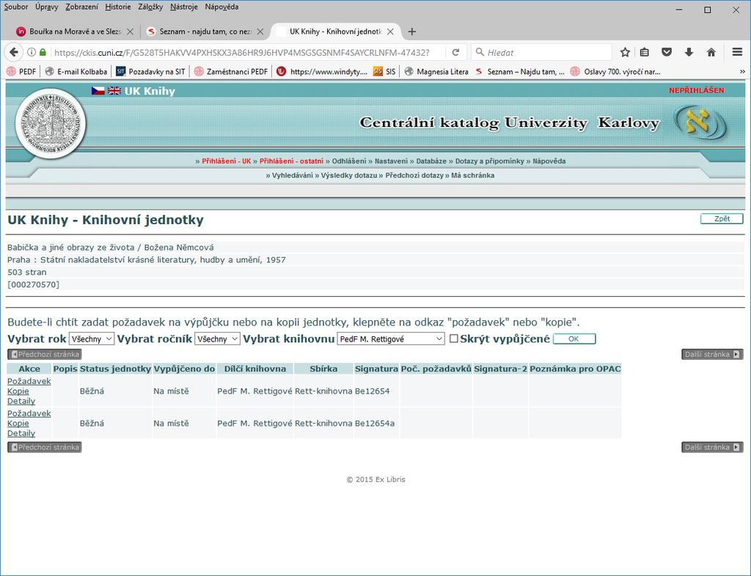Click the top Předchozí stránka button

45,354
